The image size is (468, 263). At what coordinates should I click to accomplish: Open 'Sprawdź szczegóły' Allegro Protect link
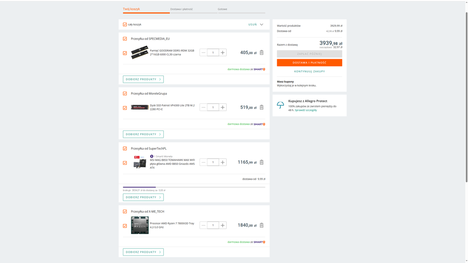tap(306, 110)
